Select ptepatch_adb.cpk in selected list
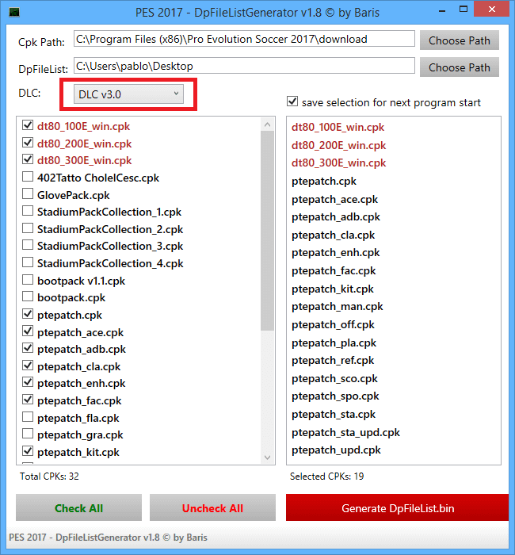 336,217
